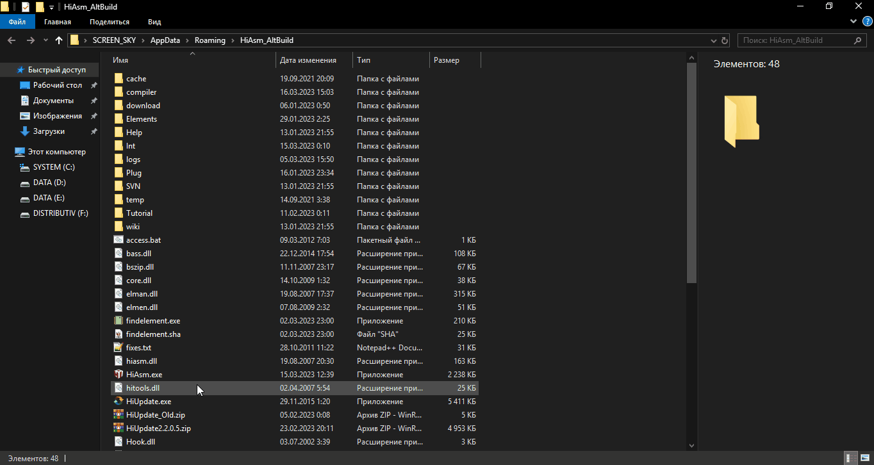The height and width of the screenshot is (465, 874).
Task: Click the Hook.dll file icon
Action: coord(118,442)
